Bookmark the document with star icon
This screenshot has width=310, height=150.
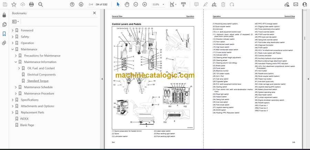point(14,4)
